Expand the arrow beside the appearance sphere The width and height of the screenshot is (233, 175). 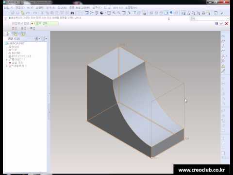105,13
